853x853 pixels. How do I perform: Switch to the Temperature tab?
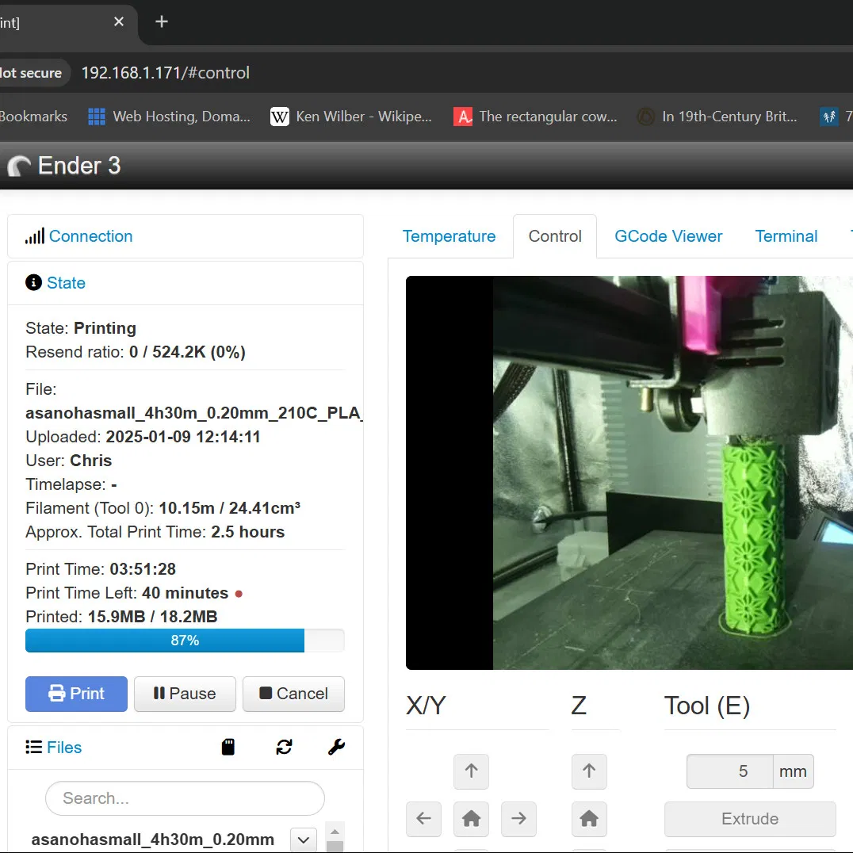(x=449, y=236)
